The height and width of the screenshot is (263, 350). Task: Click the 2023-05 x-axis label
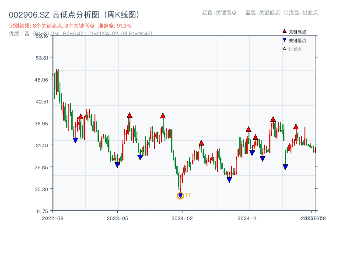pyautogui.click(x=117, y=218)
